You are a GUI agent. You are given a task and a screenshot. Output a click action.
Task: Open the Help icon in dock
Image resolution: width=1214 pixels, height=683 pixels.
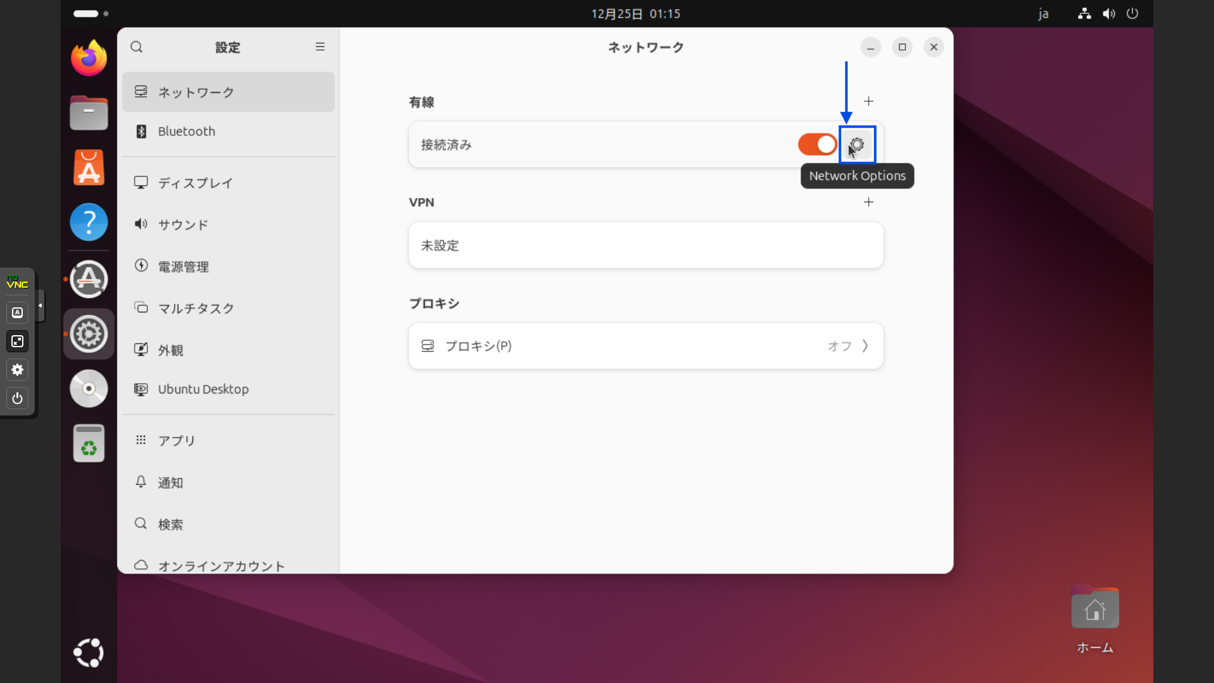tap(89, 222)
